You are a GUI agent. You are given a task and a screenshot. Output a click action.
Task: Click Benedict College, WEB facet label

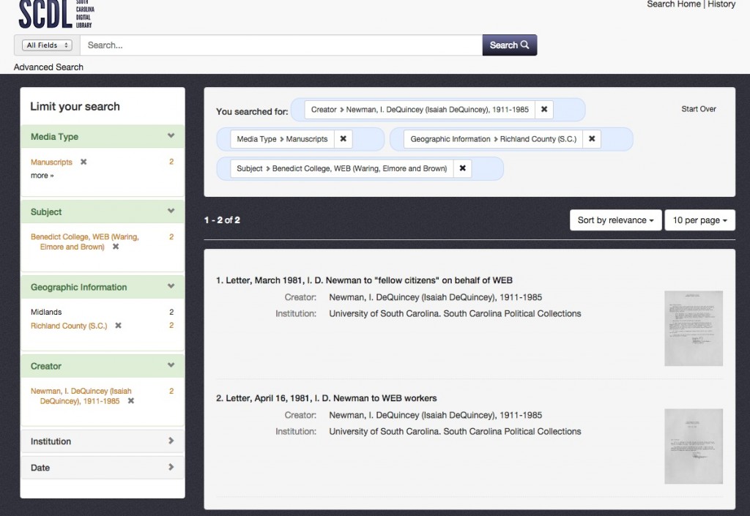85,242
